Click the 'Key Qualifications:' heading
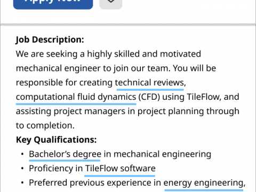 (x=56, y=140)
